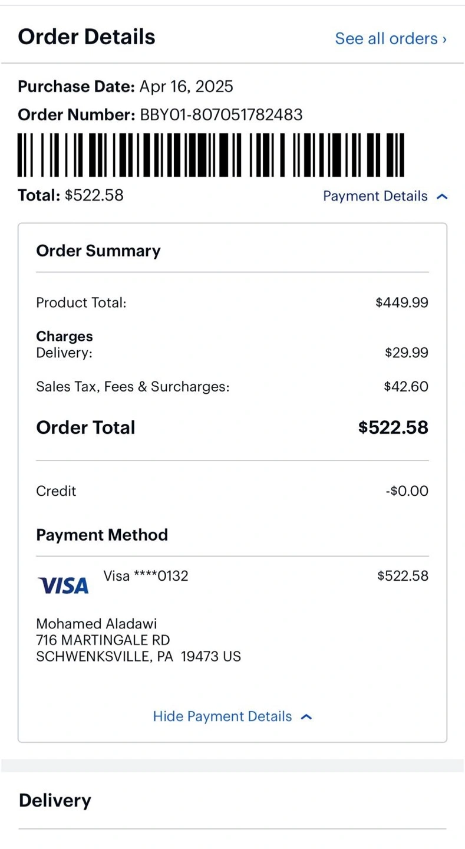Click the chevron next to Payment Details

click(442, 197)
